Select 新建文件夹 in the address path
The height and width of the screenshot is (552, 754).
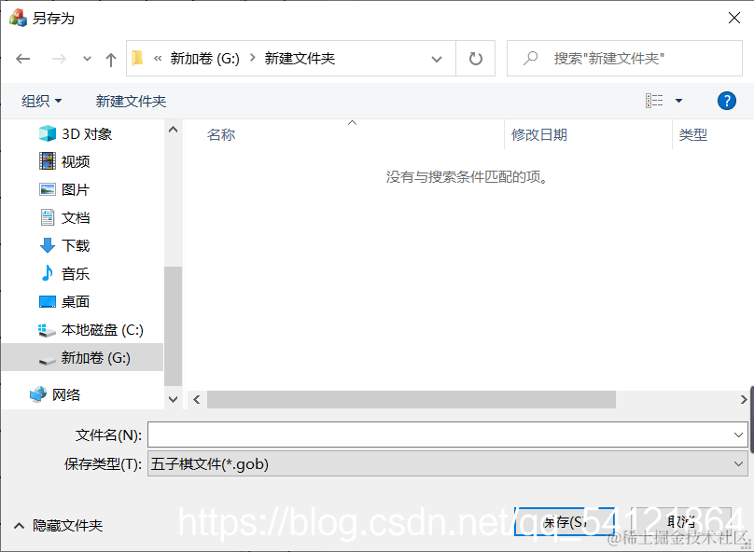click(300, 59)
